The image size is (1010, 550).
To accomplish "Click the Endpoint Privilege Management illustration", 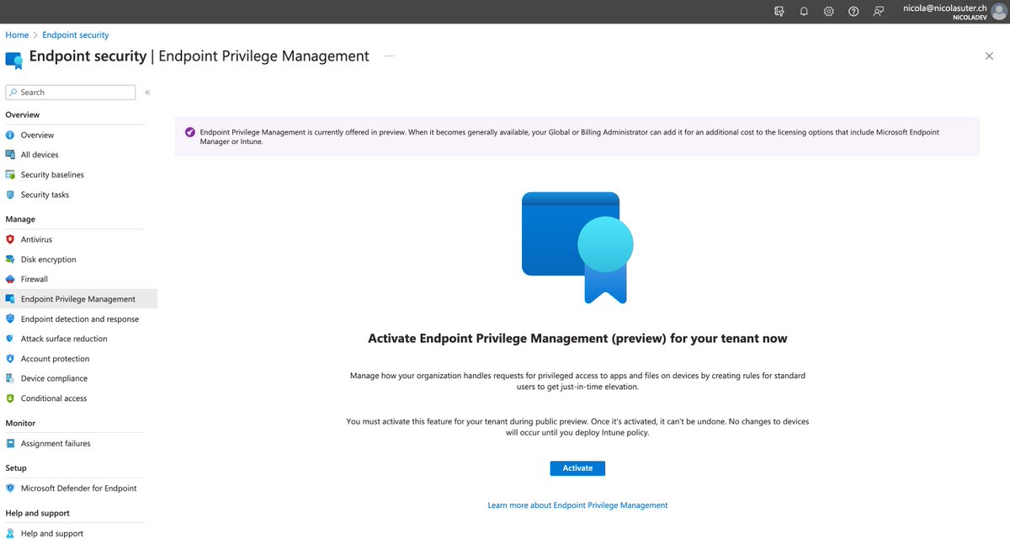I will pos(577,248).
